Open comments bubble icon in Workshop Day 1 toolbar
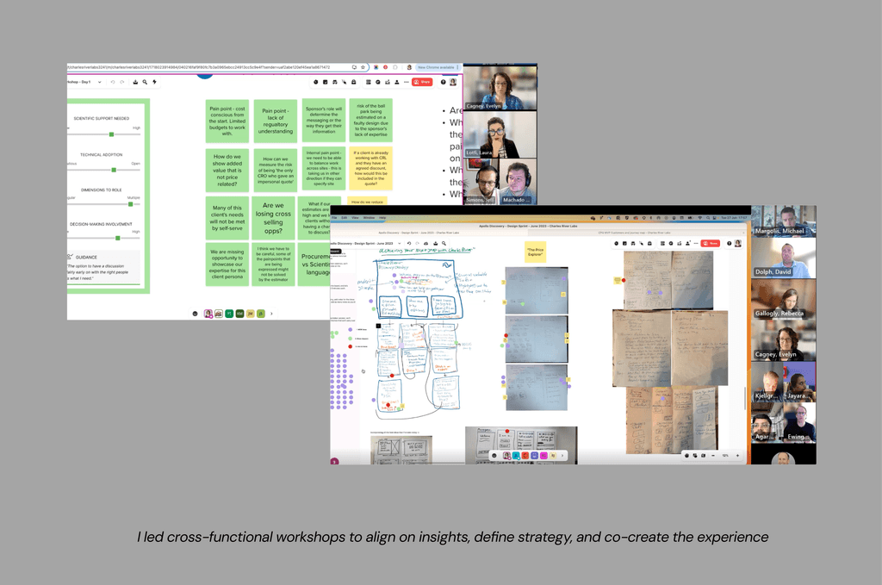 (378, 82)
